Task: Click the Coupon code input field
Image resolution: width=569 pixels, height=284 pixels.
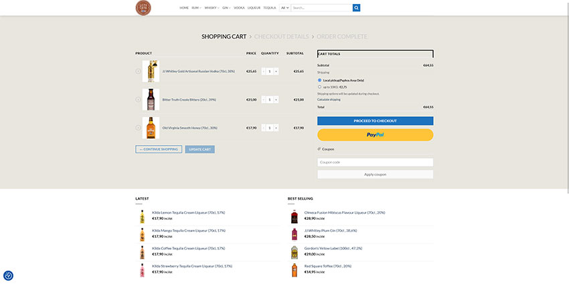Action: click(x=375, y=162)
